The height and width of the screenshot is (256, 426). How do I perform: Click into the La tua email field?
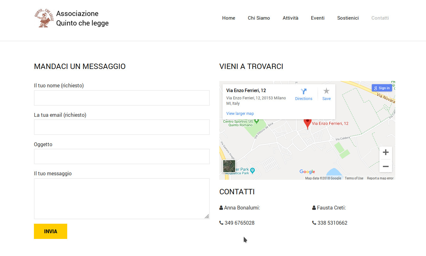pyautogui.click(x=122, y=127)
